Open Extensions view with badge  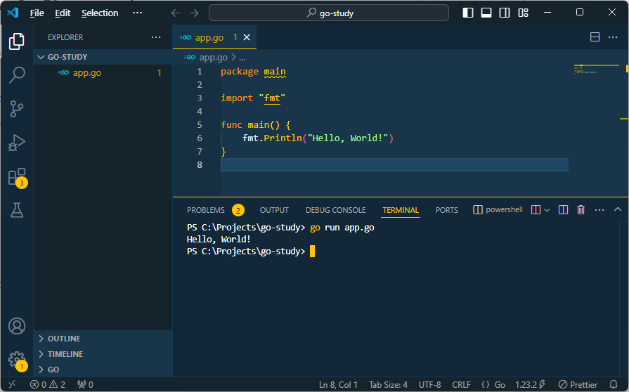pos(17,176)
